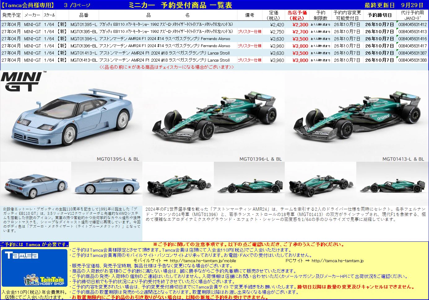Click the 備考 column header
Screen dimensions: 429x300
(249, 15)
